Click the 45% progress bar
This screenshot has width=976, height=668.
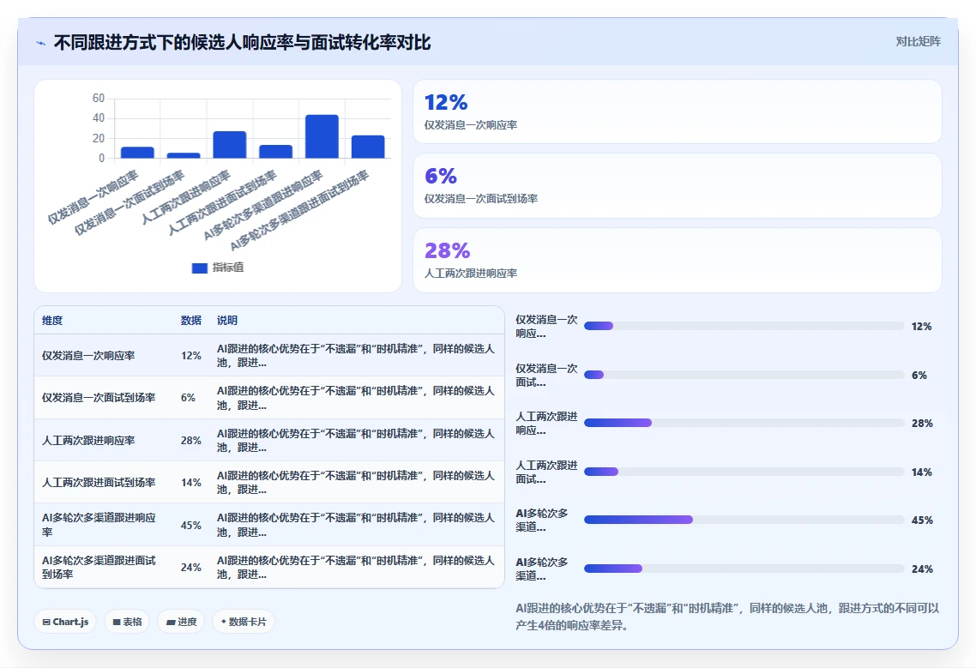tap(744, 520)
